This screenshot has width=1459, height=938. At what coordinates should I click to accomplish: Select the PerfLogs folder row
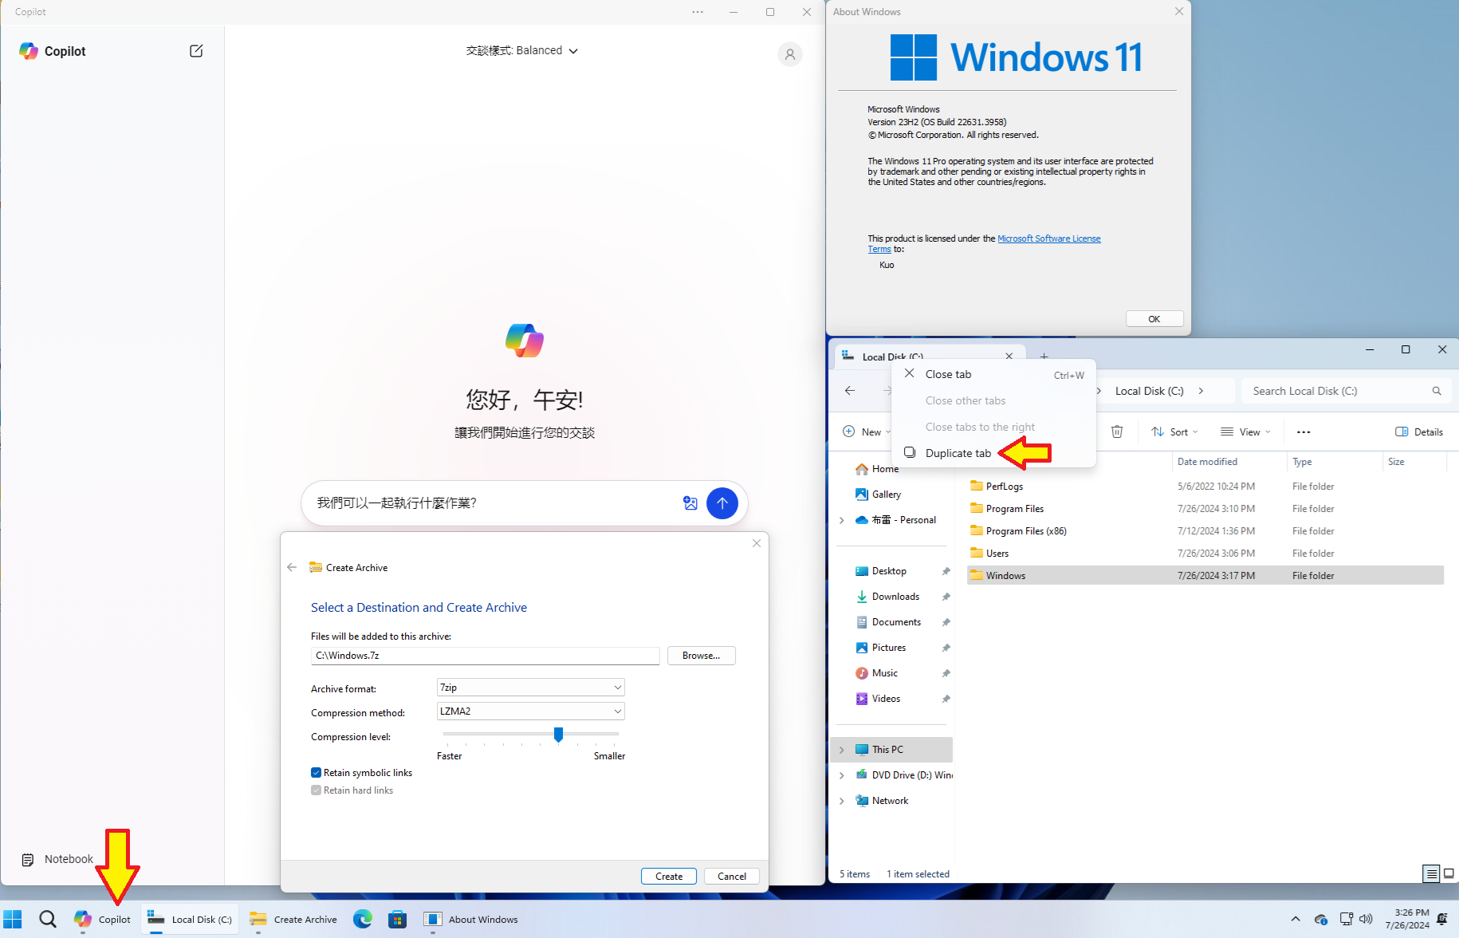tap(1205, 487)
